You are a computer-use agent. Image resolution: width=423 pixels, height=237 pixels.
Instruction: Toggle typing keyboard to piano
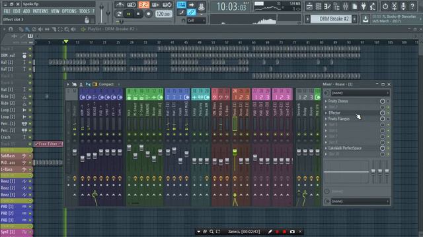(x=182, y=5)
